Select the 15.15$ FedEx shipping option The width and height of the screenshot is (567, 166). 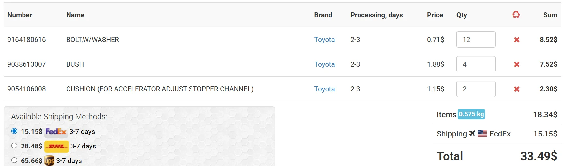(x=14, y=131)
